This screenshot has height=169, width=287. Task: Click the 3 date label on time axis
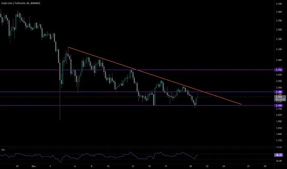[50, 166]
